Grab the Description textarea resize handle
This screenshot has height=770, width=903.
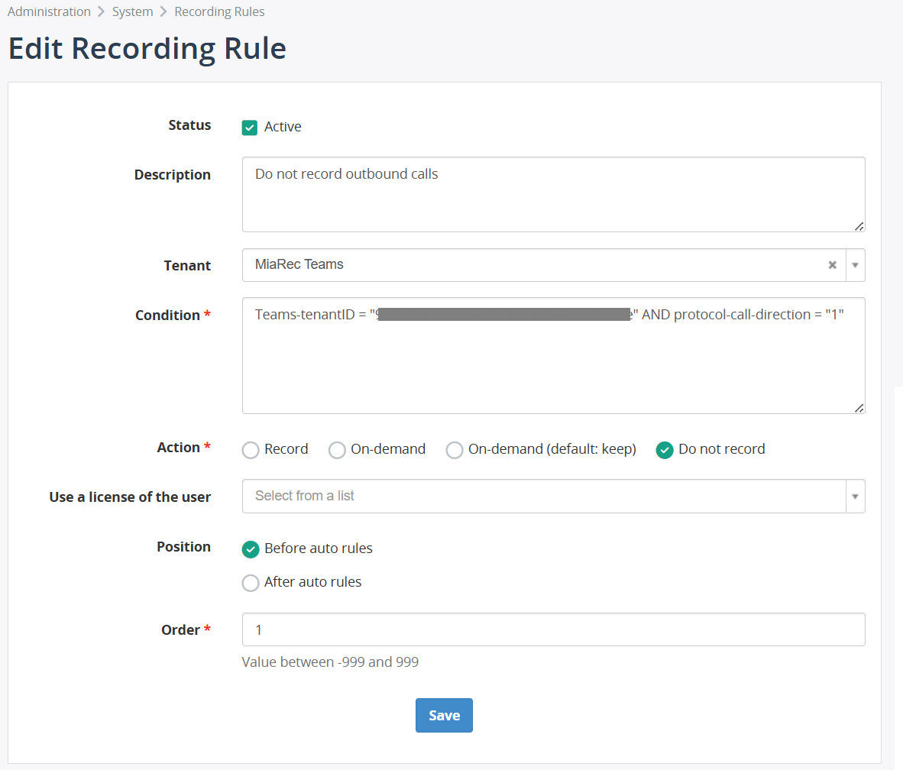pos(859,226)
